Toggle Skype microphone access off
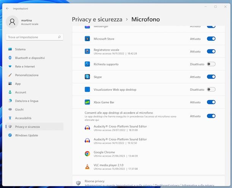 (211, 77)
